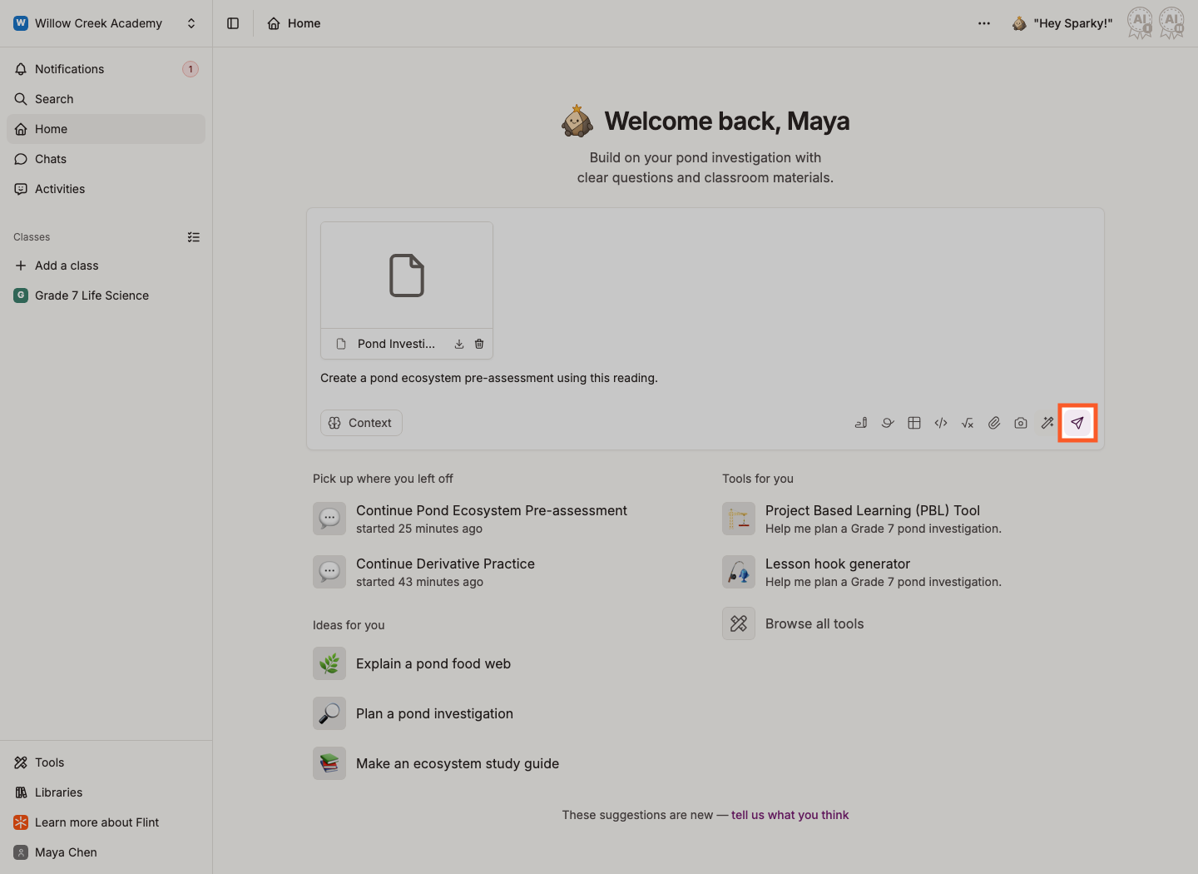1198x874 pixels.
Task: Open the magic wand enhance tool
Action: (x=1047, y=423)
